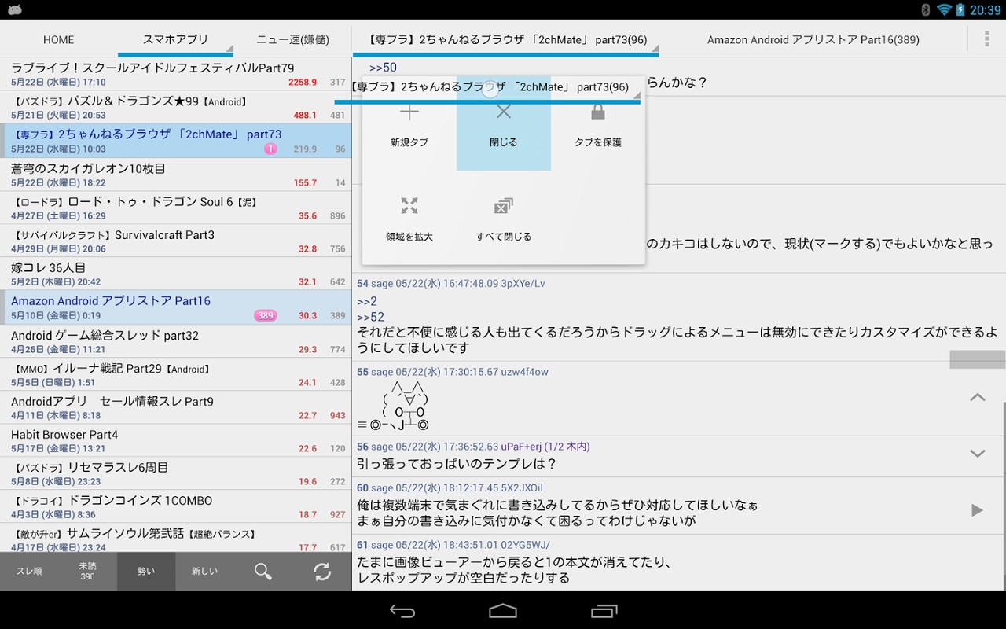The width and height of the screenshot is (1006, 629).
Task: Tap the Android notification icon top-left
Action: point(13,9)
